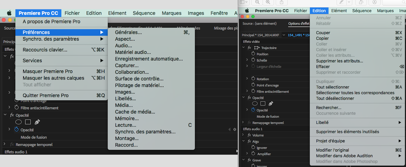Select the pen mask tool in the right window
406x167 pixels.
[271, 104]
